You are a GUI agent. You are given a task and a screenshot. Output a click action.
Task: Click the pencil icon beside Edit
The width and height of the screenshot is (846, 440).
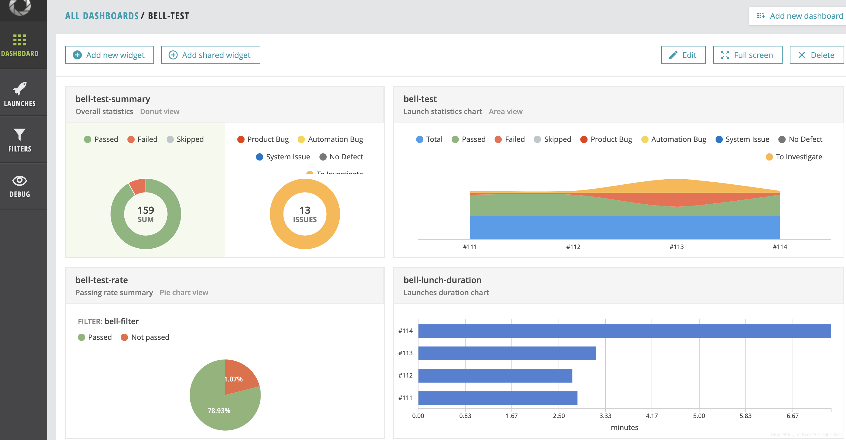[673, 55]
